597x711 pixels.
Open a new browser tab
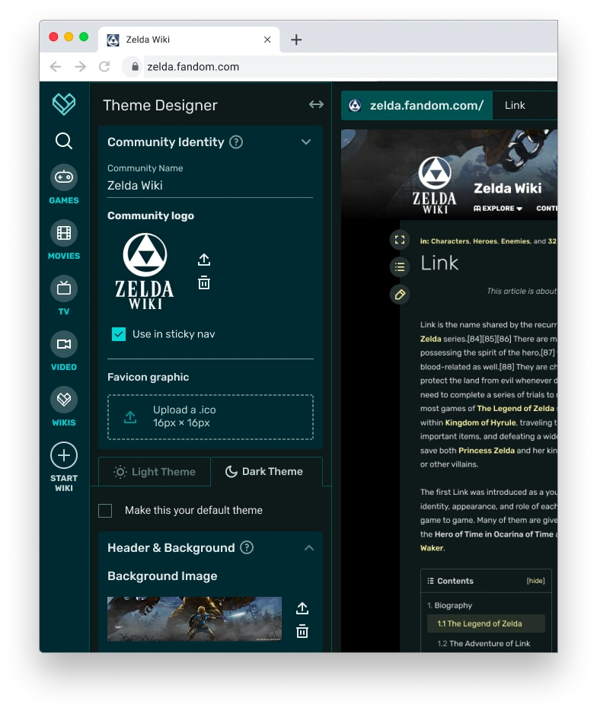point(296,40)
